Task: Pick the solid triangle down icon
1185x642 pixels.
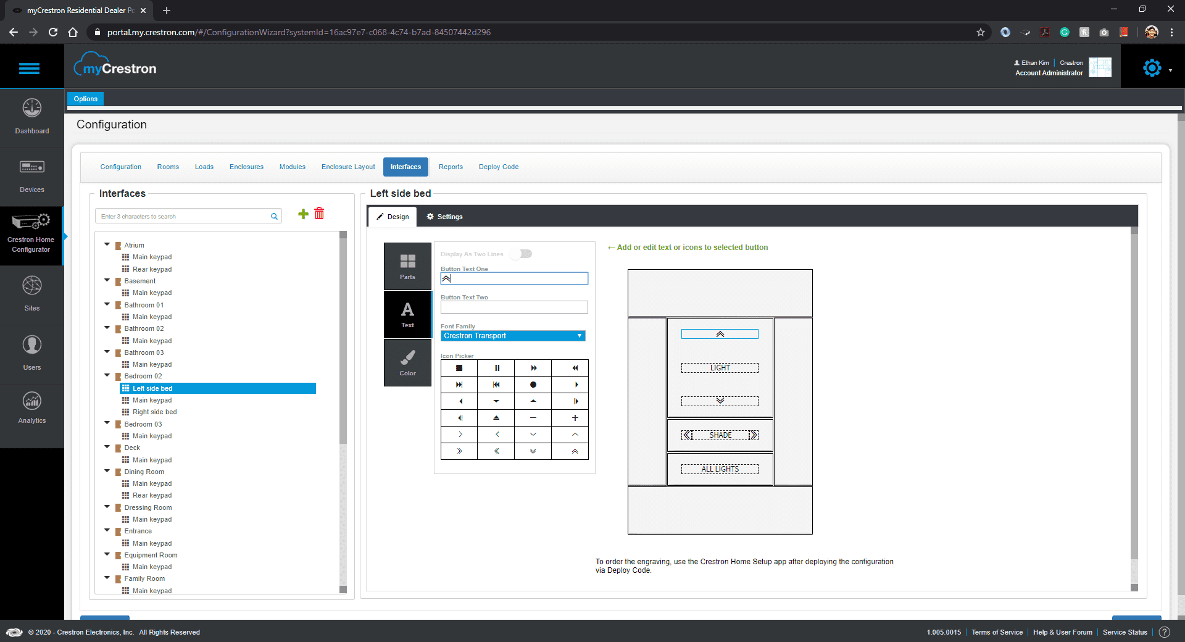Action: [x=496, y=401]
